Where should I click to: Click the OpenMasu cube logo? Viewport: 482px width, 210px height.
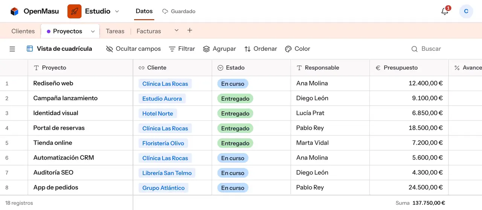coord(15,11)
